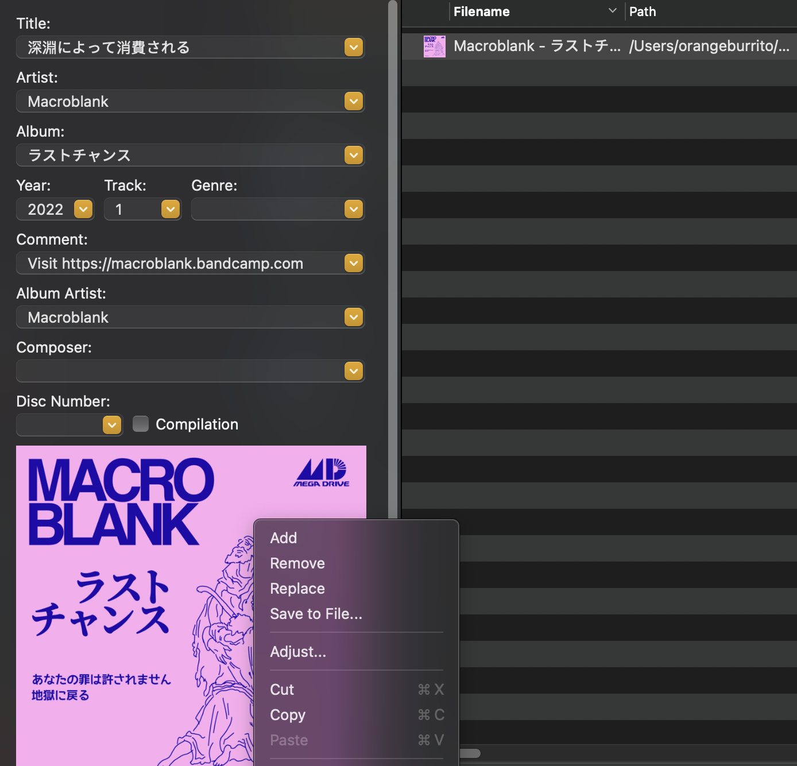Open the Comment field dropdown arrow
The image size is (797, 766).
click(x=354, y=263)
